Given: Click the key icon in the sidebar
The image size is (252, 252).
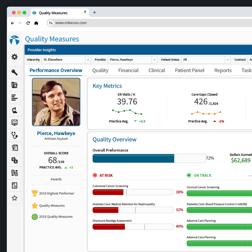Looking at the screenshot, I should coord(15,72).
